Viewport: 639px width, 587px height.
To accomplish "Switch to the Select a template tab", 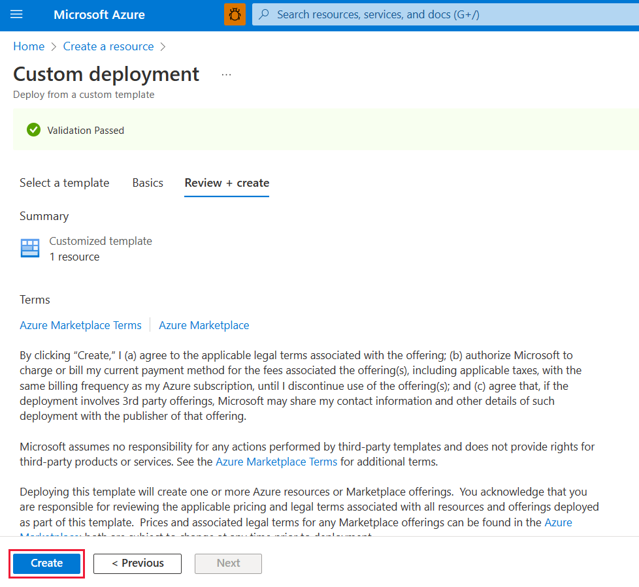I will click(x=64, y=183).
